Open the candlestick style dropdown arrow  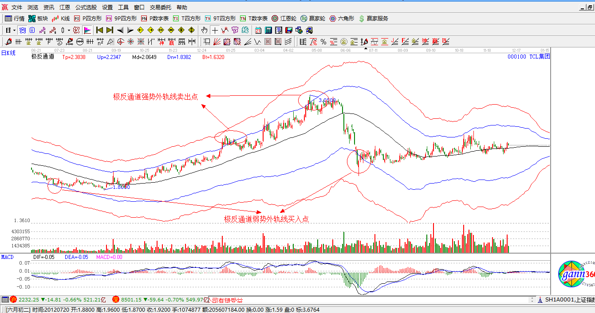coord(69,30)
